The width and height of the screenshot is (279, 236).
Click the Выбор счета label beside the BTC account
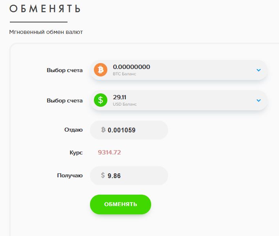(x=65, y=70)
